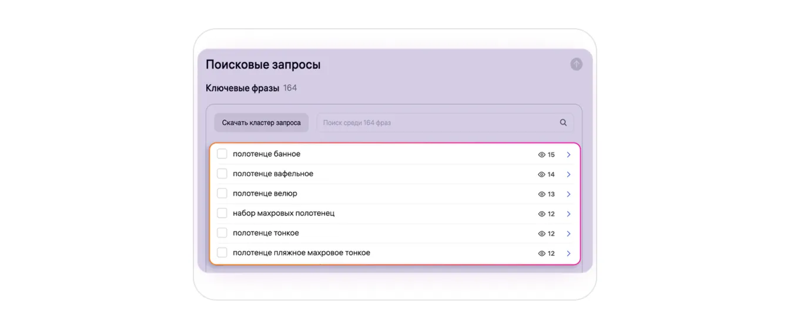Toggle the полотенце тонкое checkbox
This screenshot has height=327, width=790.
coord(222,233)
